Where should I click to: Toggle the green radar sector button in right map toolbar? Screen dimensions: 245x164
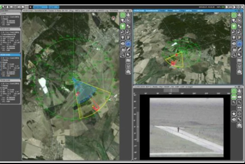click(x=234, y=26)
